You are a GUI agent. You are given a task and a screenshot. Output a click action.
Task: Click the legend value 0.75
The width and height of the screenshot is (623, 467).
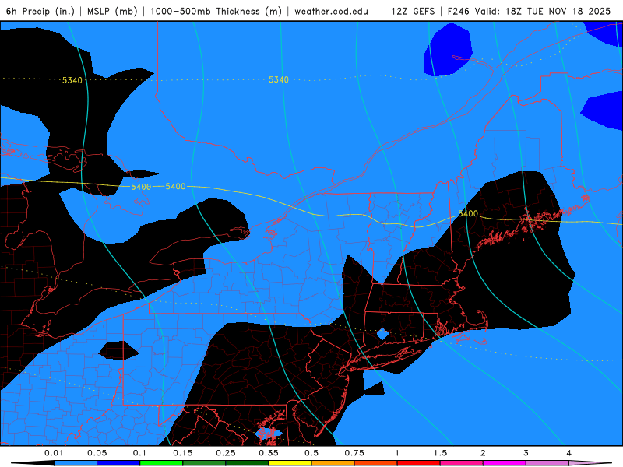point(354,453)
